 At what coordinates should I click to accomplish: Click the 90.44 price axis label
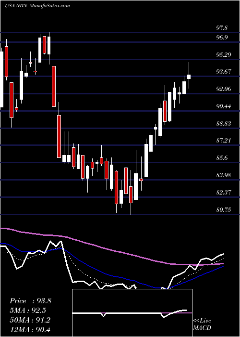pyautogui.click(x=223, y=106)
